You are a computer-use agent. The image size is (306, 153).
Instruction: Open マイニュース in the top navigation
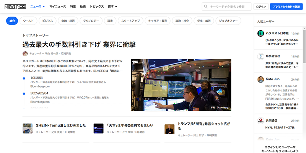point(57,7)
